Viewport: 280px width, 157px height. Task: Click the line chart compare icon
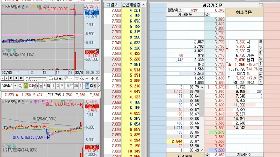(x=72, y=78)
